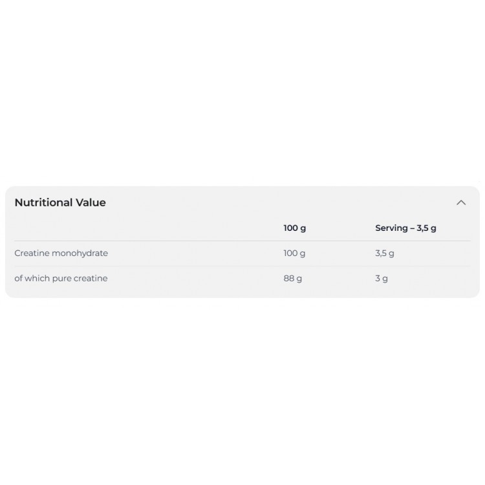Select the 100 g column header
The height and width of the screenshot is (485, 485).
(x=294, y=228)
